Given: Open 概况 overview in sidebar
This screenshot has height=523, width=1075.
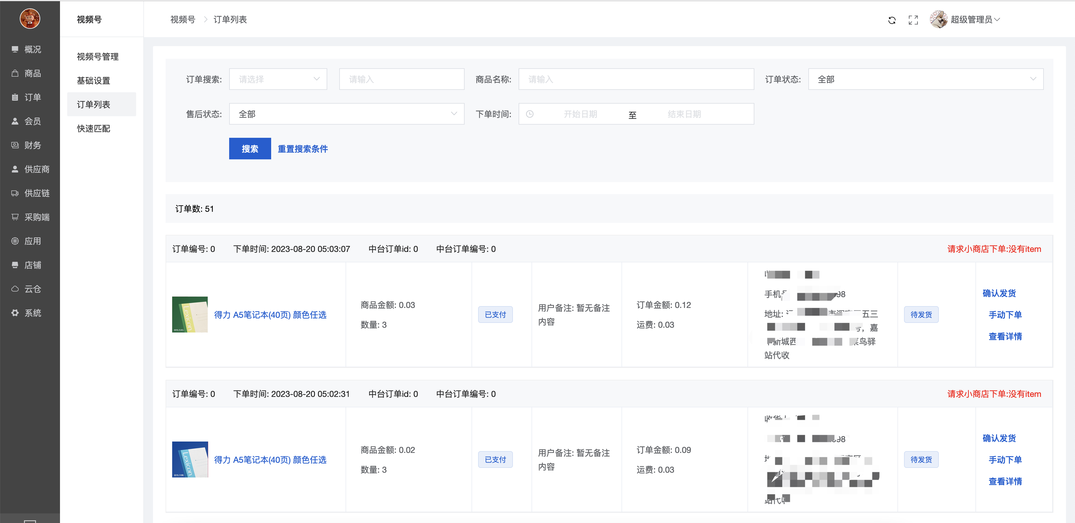Looking at the screenshot, I should tap(32, 50).
